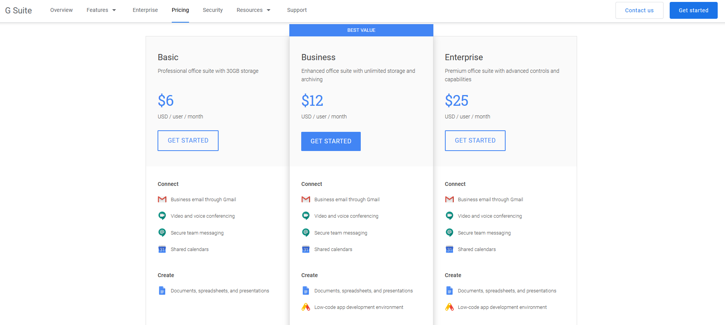Viewport: 725px width, 325px height.
Task: Click the Docs icon in Business plan
Action: pyautogui.click(x=306, y=291)
